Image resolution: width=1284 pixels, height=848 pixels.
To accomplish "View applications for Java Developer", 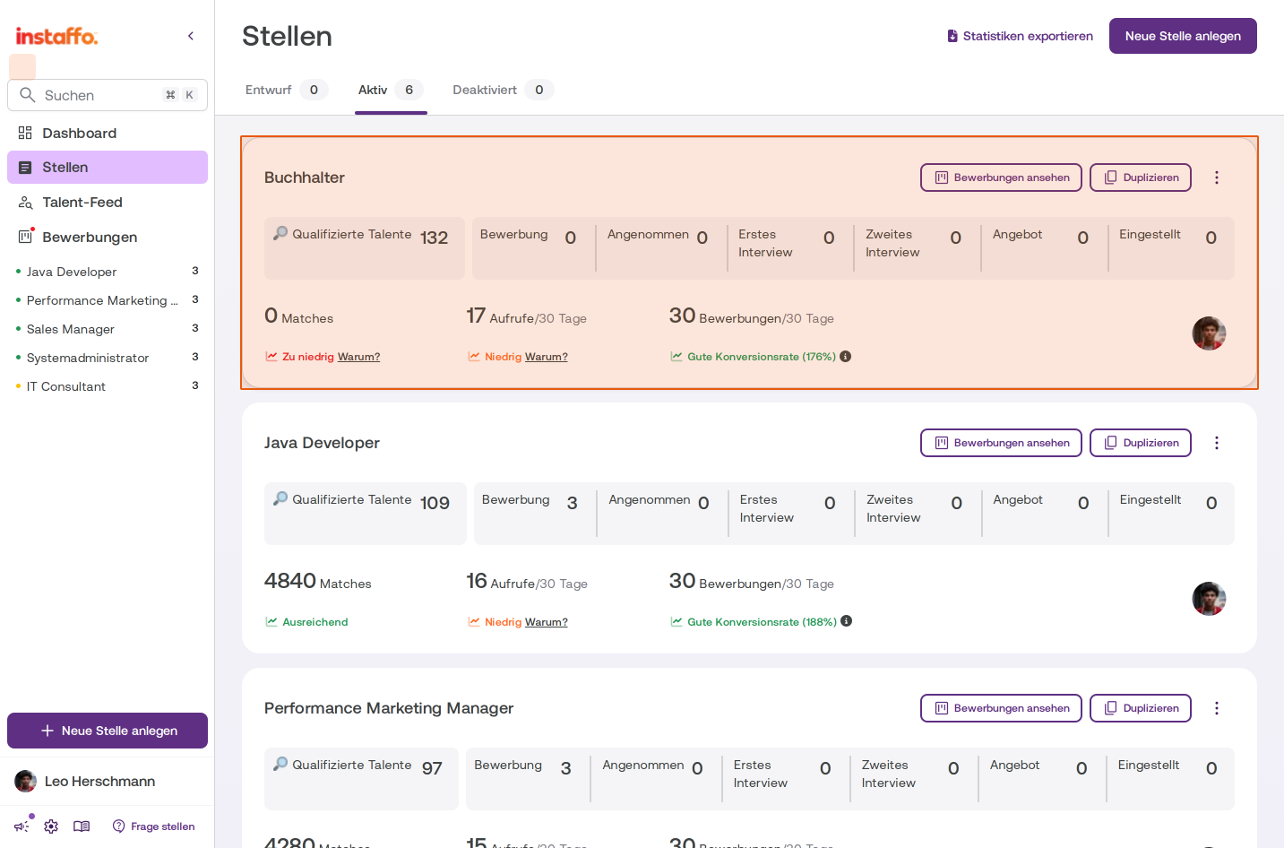I will [1001, 443].
